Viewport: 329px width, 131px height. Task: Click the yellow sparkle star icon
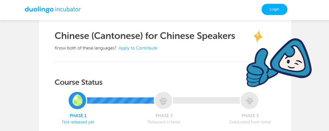coord(258,36)
